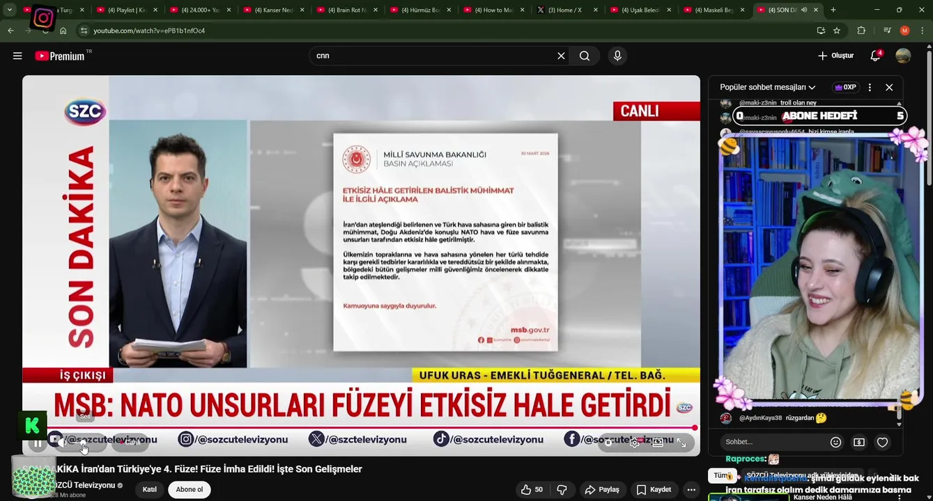Image resolution: width=933 pixels, height=501 pixels.
Task: Open YouTube notifications bell
Action: point(875,56)
